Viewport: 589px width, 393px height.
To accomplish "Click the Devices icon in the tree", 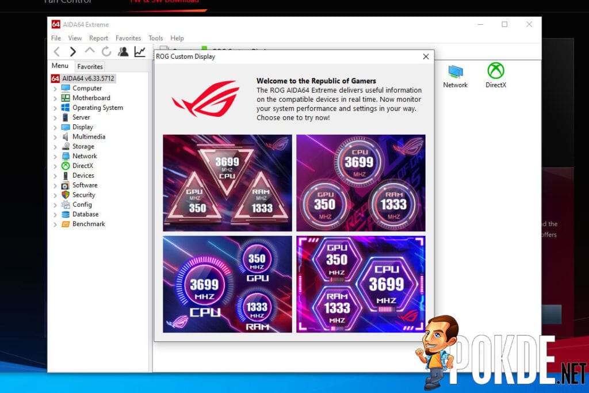I will coord(66,175).
